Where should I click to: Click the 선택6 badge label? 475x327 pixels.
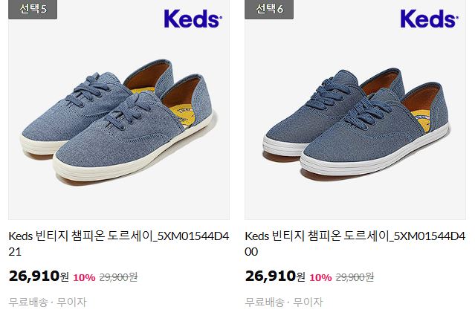269,9
